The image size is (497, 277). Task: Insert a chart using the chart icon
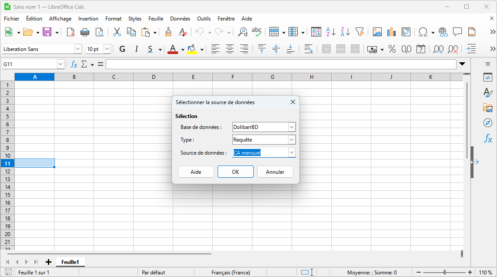coord(391,32)
